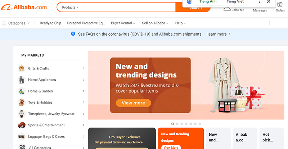Screen dimensions: 288x149
Task: Go to Ready to Ship
Action: point(50,23)
